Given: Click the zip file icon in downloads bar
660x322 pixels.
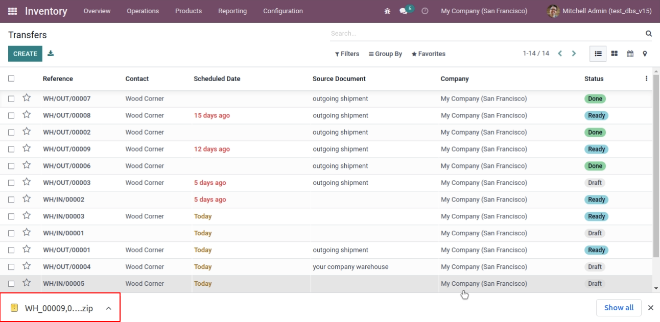Looking at the screenshot, I should click(x=14, y=308).
